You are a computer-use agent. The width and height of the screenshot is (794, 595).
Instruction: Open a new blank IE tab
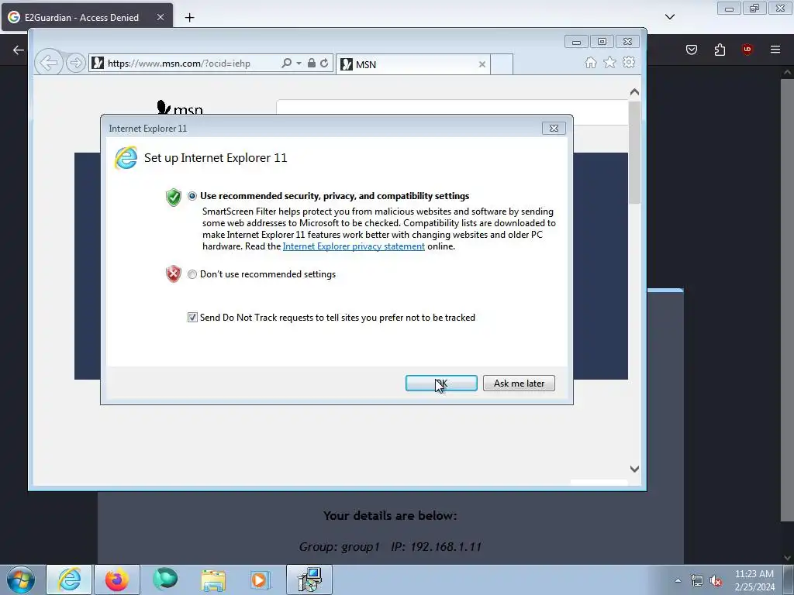coord(502,64)
